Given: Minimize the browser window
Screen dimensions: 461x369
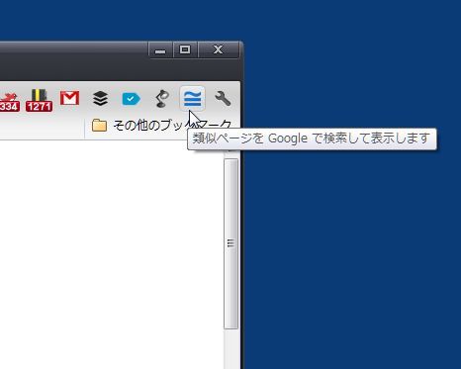Looking at the screenshot, I should (160, 50).
